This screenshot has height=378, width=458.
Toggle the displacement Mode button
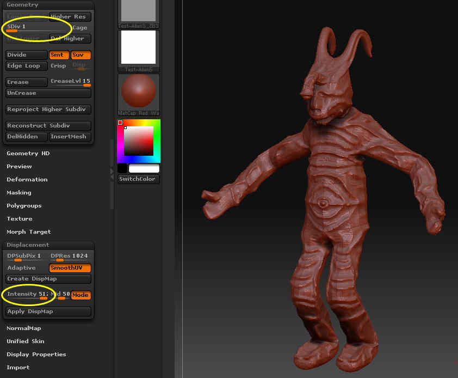pyautogui.click(x=81, y=295)
